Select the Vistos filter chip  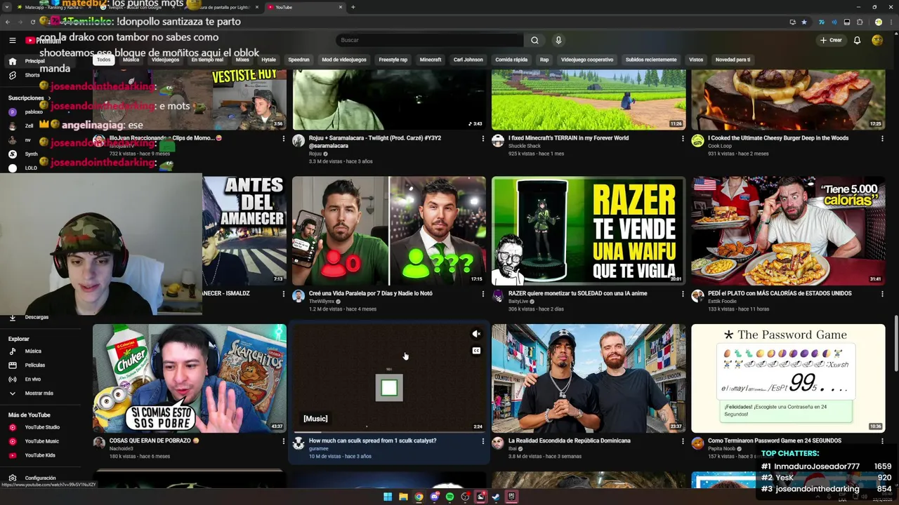click(696, 60)
